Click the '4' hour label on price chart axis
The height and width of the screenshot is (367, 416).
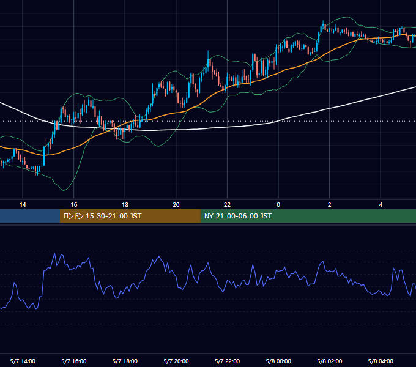pos(381,205)
